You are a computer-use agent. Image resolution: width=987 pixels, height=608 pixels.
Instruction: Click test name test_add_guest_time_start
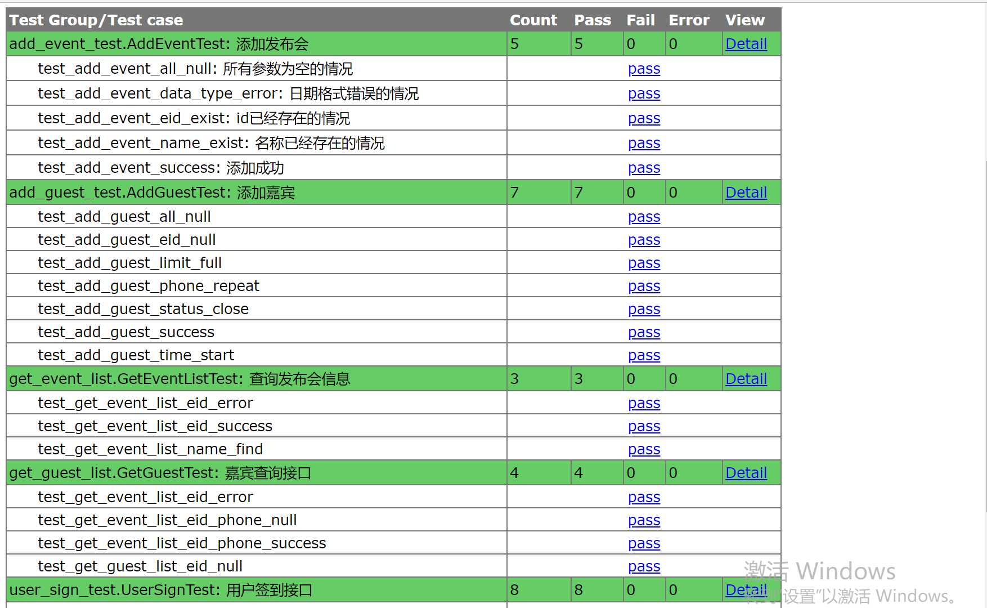136,355
